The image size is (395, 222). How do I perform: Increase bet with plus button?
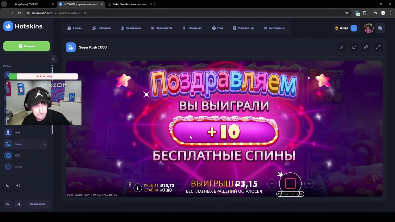coord(309,184)
